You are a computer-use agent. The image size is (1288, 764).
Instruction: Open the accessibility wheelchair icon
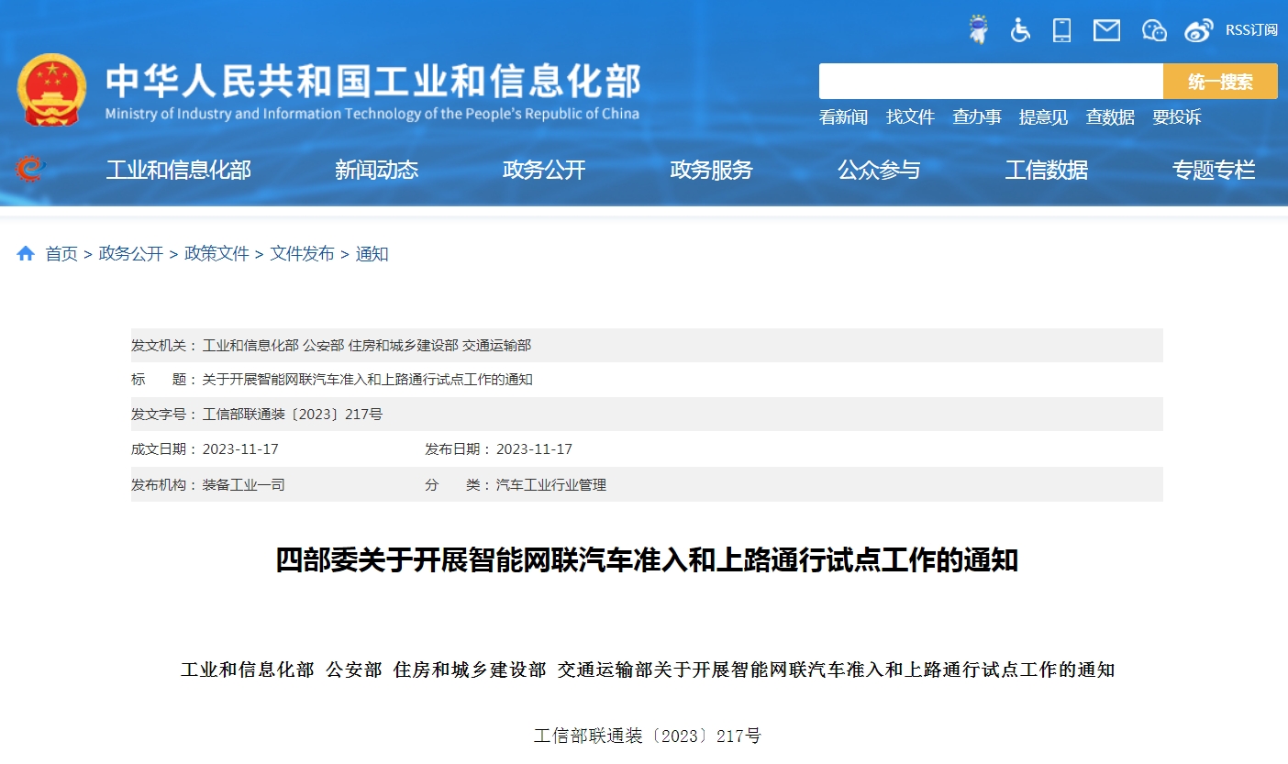tap(1020, 30)
